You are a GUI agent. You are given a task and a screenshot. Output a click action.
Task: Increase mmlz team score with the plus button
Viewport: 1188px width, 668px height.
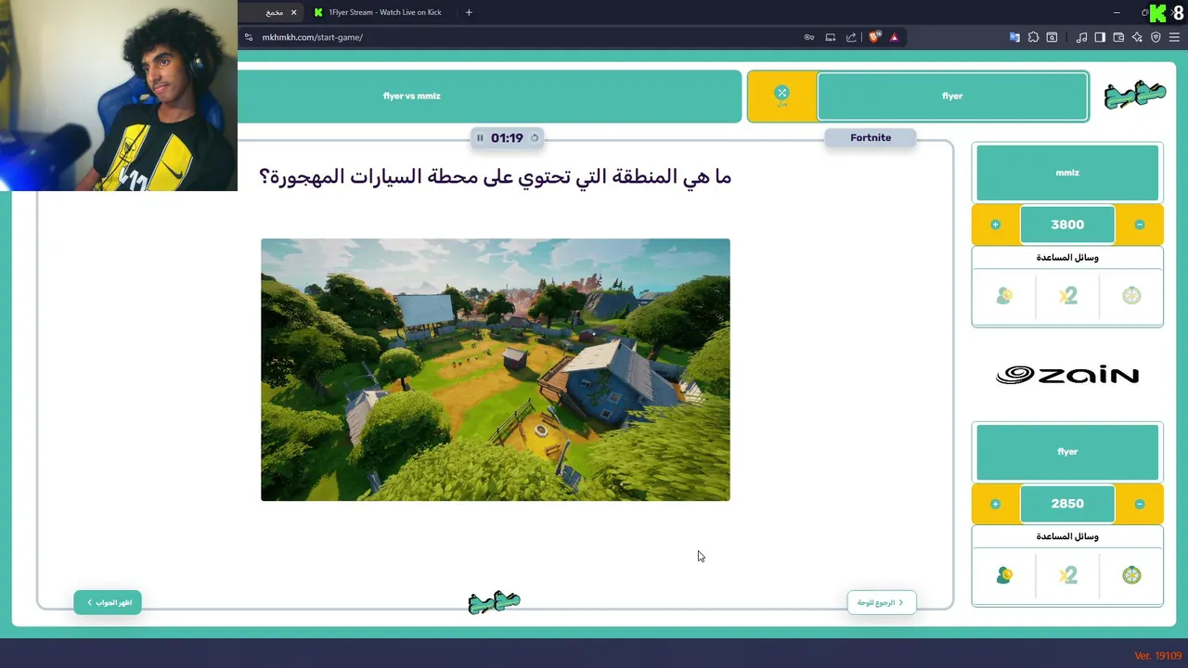995,225
